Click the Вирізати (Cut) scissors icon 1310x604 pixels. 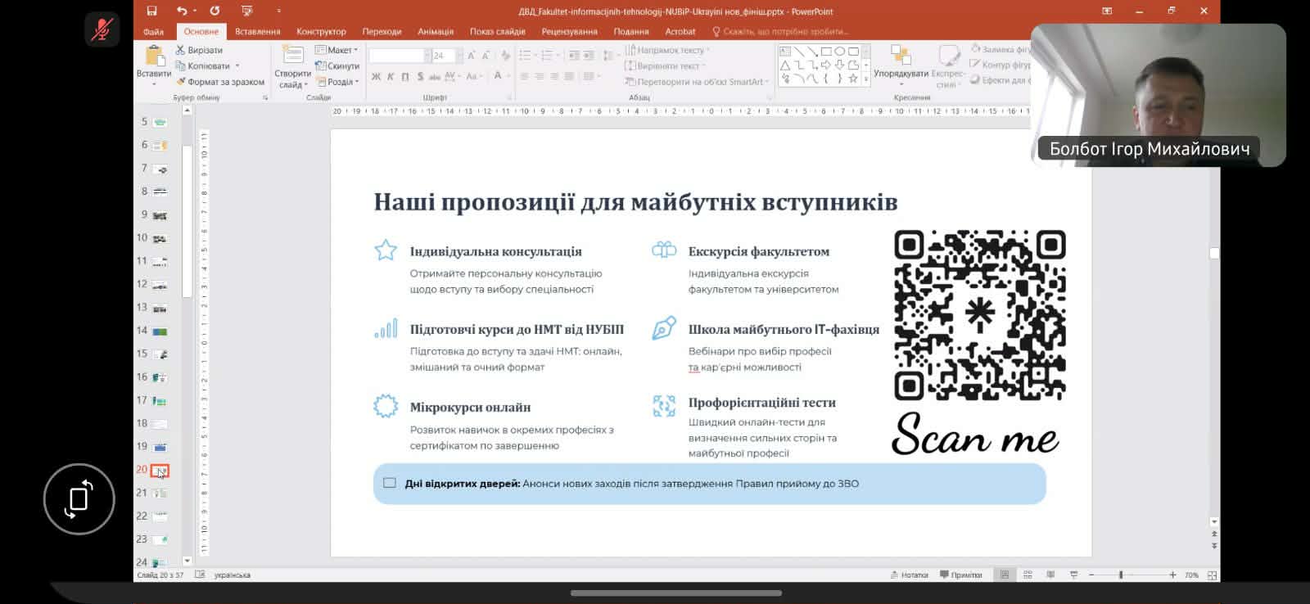point(181,50)
